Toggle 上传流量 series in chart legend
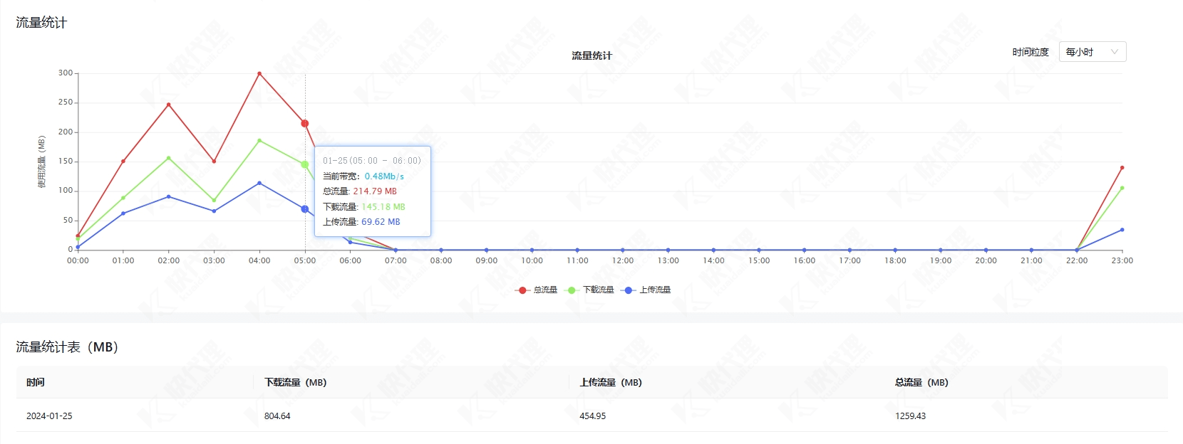The height and width of the screenshot is (444, 1183). 646,290
